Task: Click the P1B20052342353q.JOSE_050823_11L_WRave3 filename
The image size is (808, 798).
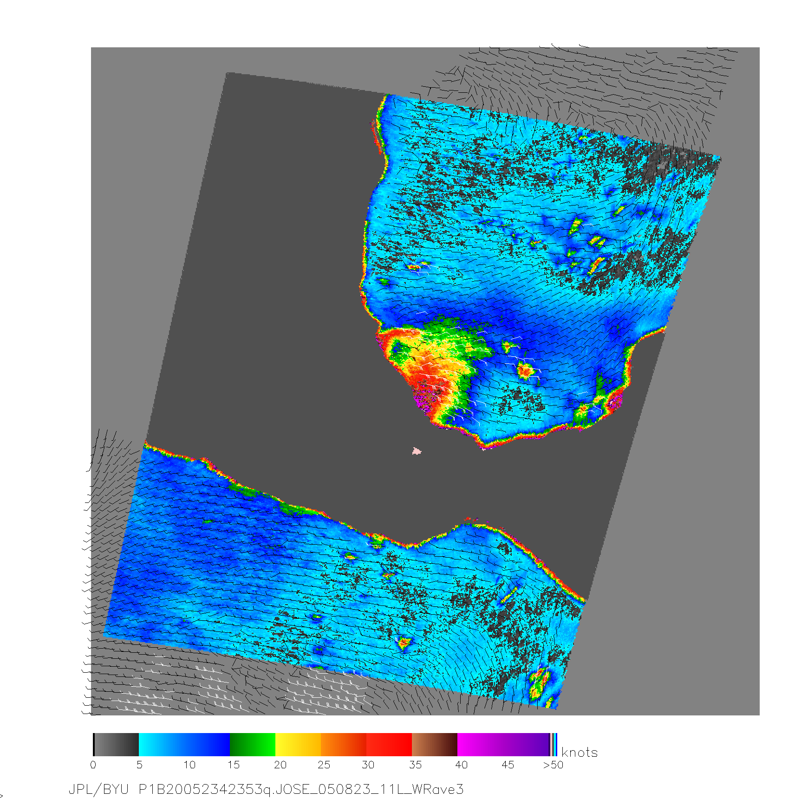Action: (301, 789)
